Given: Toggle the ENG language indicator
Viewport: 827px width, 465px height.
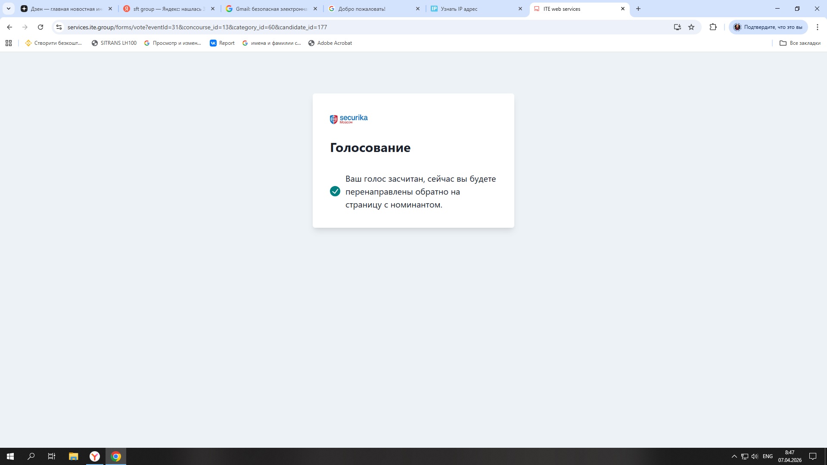Looking at the screenshot, I should [x=767, y=456].
